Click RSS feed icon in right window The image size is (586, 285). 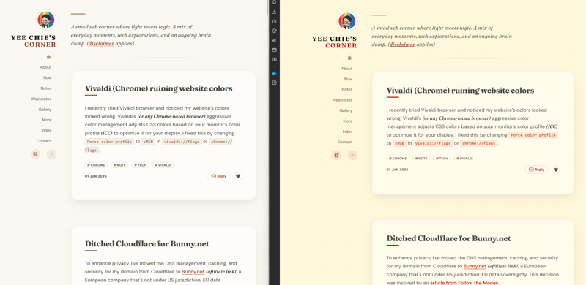pos(352,155)
